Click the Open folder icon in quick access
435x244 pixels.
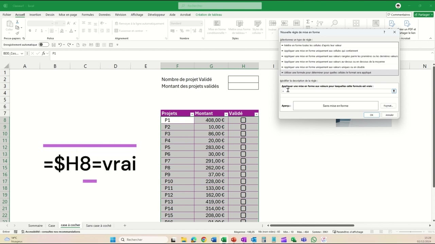tap(84, 45)
